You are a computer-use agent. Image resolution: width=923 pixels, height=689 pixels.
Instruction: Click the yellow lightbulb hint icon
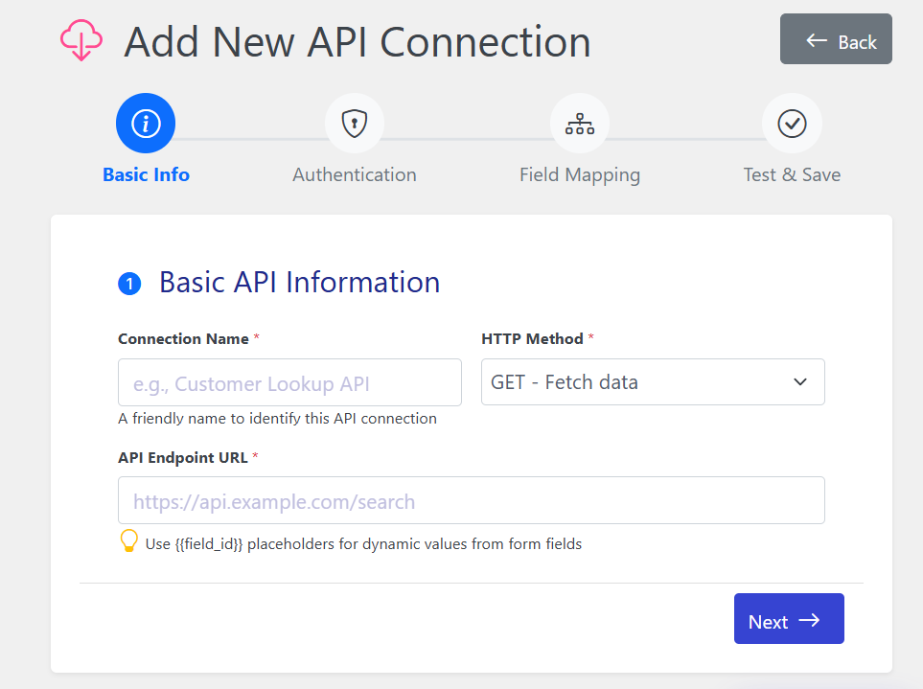pyautogui.click(x=129, y=541)
